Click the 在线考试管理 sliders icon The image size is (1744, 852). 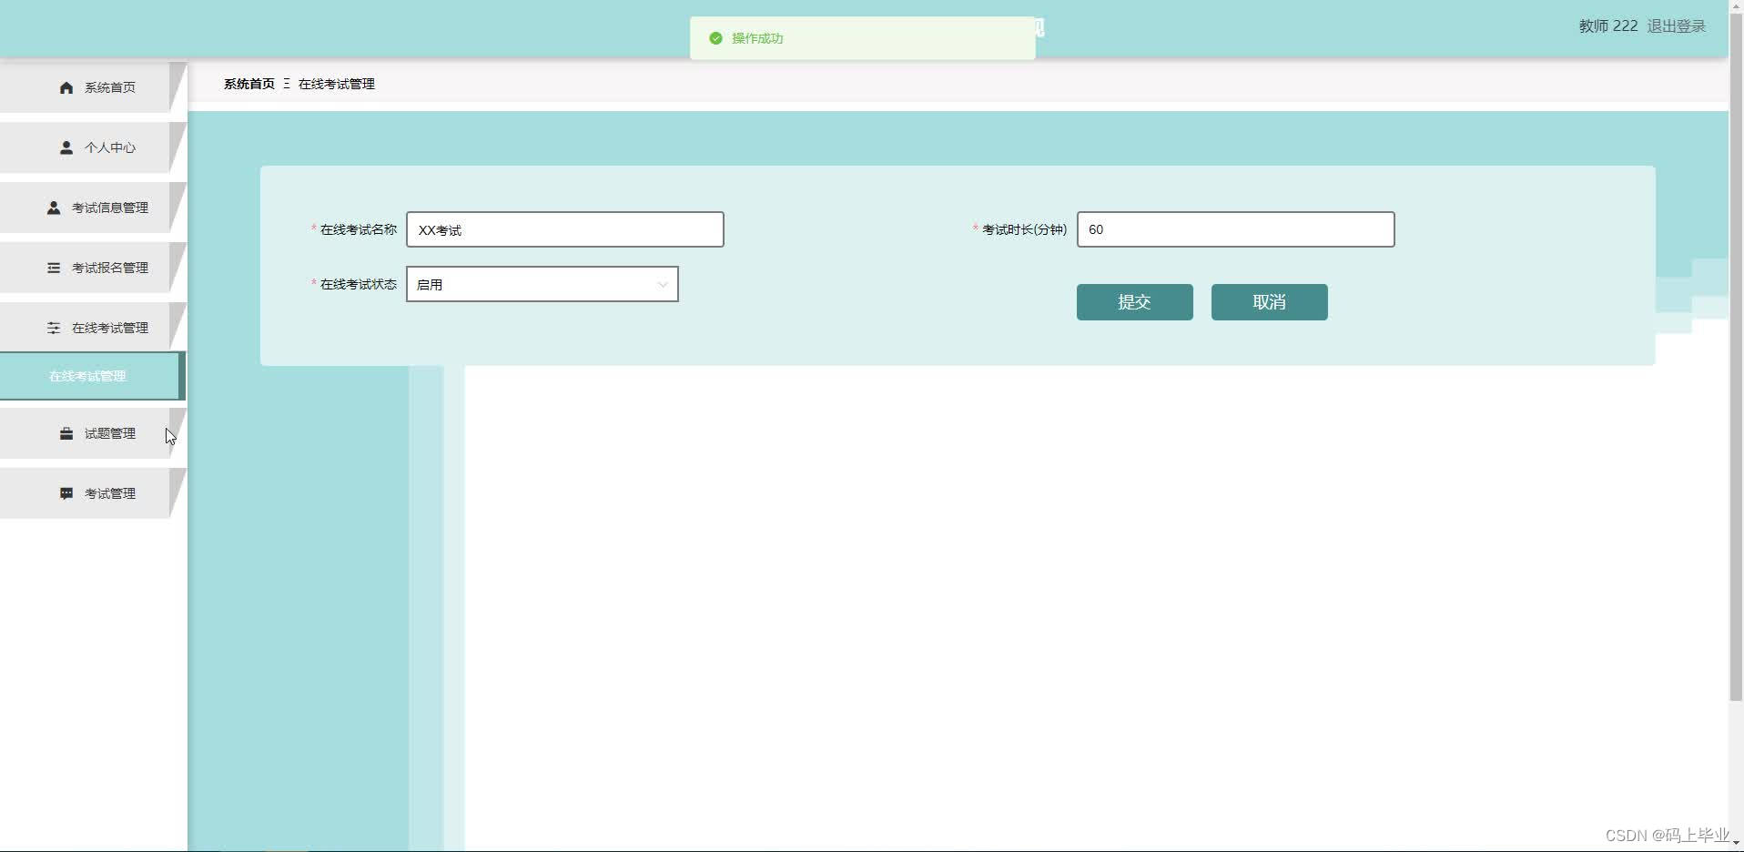pyautogui.click(x=52, y=327)
